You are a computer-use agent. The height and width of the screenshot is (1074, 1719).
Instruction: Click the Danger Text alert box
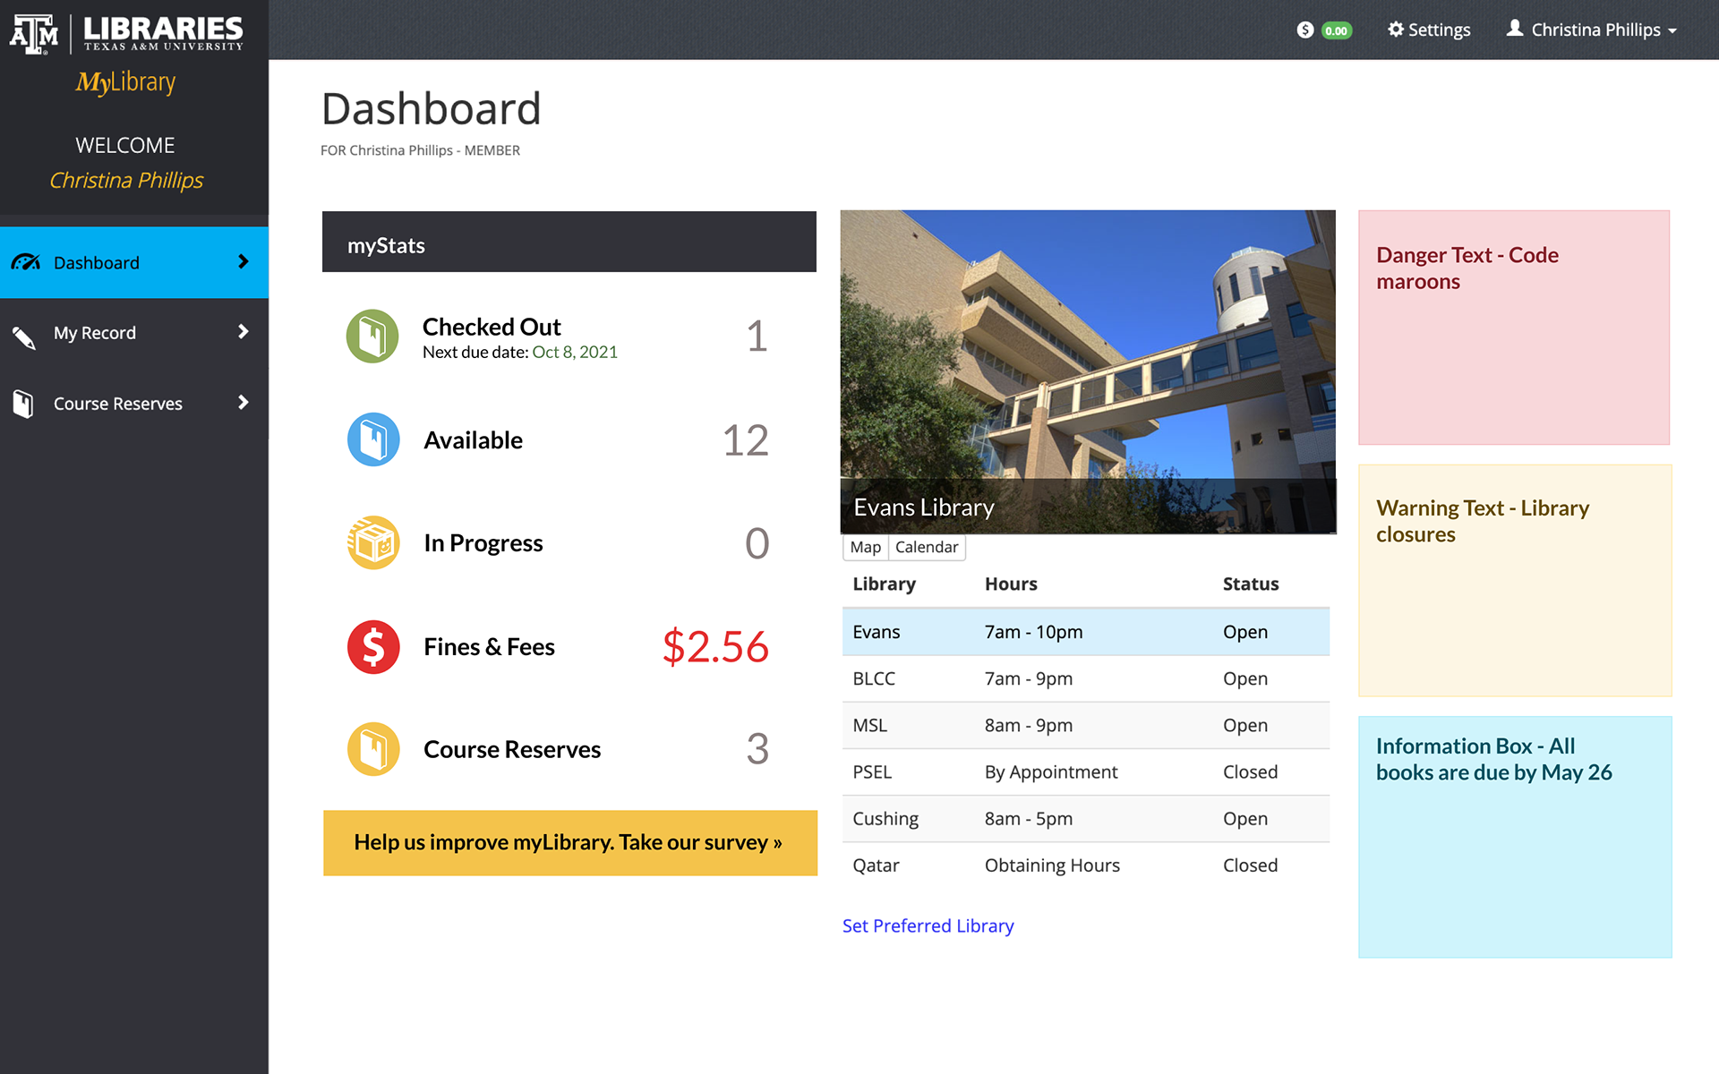click(1514, 328)
